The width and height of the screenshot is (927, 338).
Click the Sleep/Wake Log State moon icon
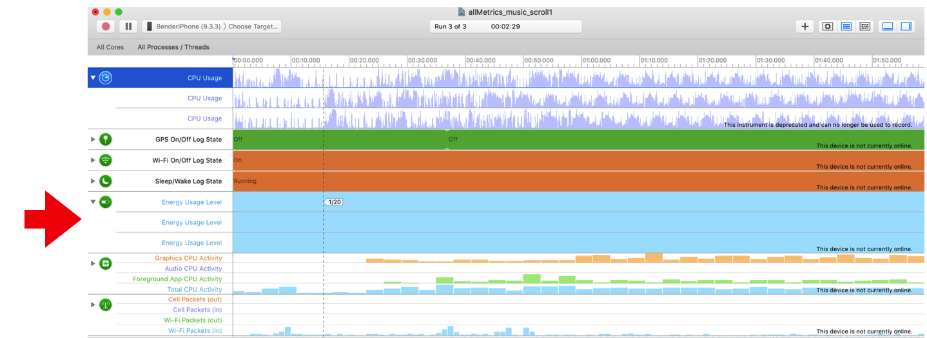tap(106, 181)
